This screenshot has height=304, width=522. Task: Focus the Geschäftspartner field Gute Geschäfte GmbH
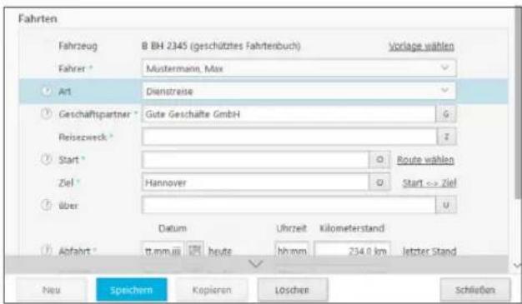pyautogui.click(x=289, y=114)
